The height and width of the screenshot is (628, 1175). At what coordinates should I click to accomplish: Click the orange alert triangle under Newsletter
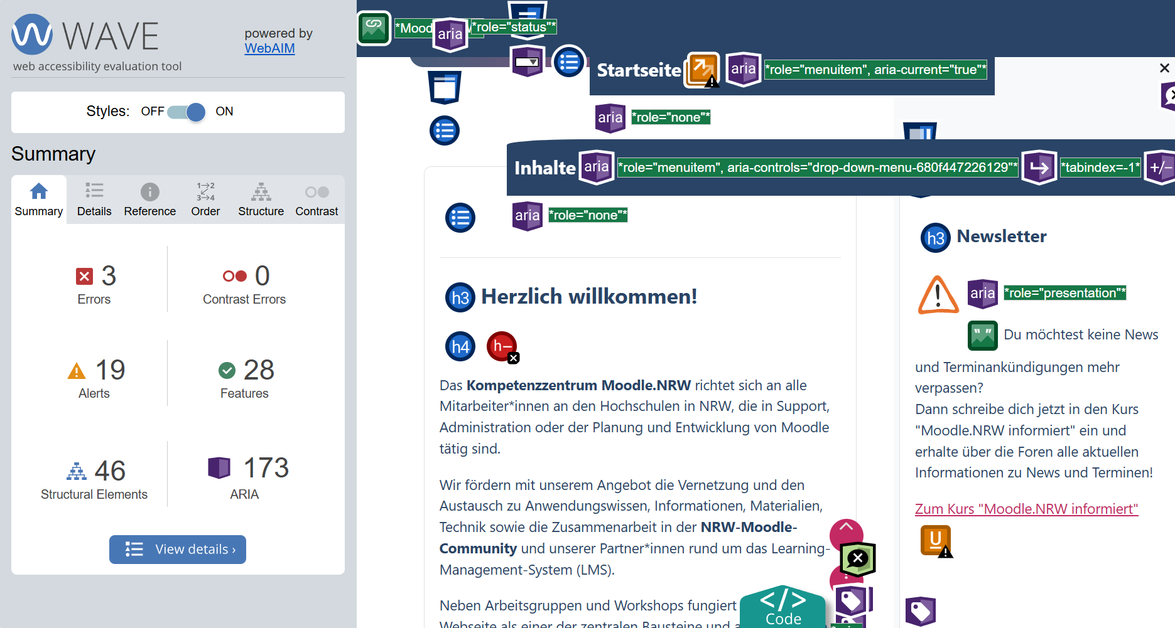click(938, 295)
